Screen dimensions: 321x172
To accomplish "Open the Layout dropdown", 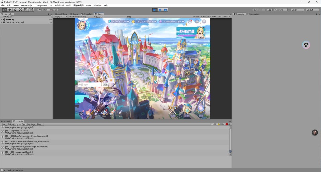I will 312,10.
